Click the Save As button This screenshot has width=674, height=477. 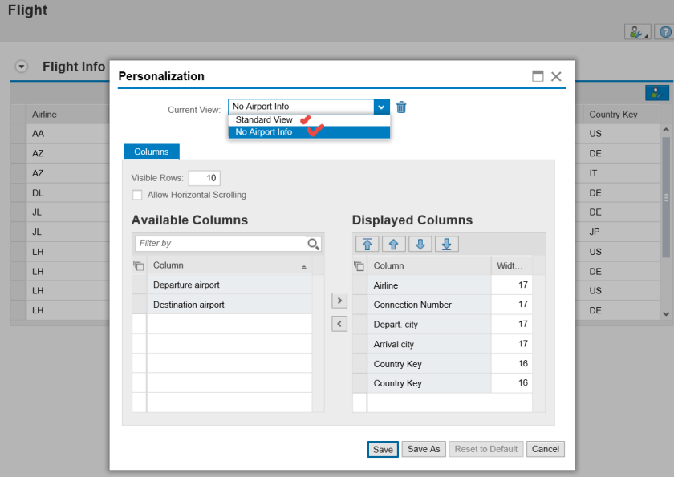coord(424,449)
